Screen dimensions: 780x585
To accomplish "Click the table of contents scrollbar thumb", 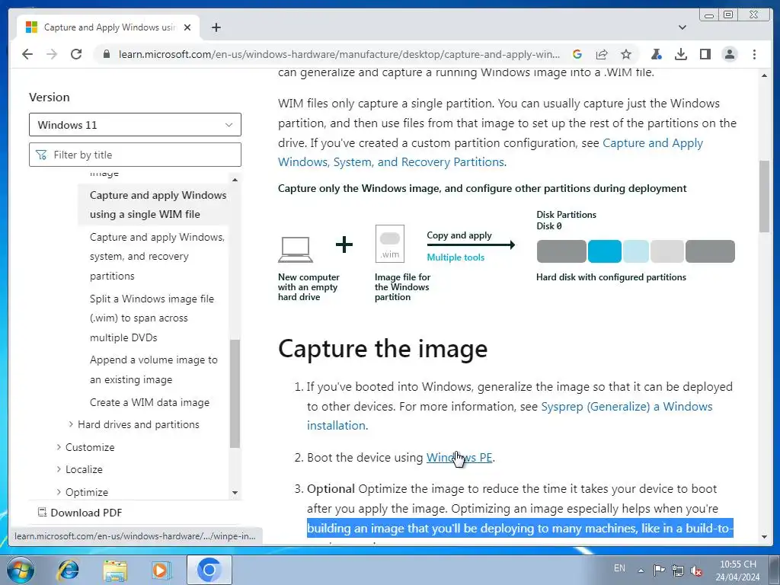I will coord(235,394).
